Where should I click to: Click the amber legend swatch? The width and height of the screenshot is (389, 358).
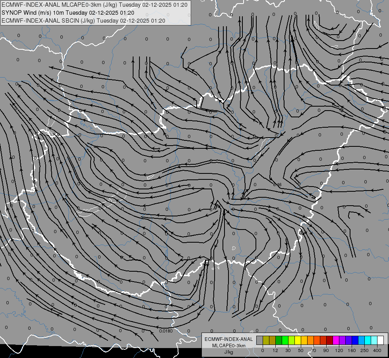tap(304, 340)
